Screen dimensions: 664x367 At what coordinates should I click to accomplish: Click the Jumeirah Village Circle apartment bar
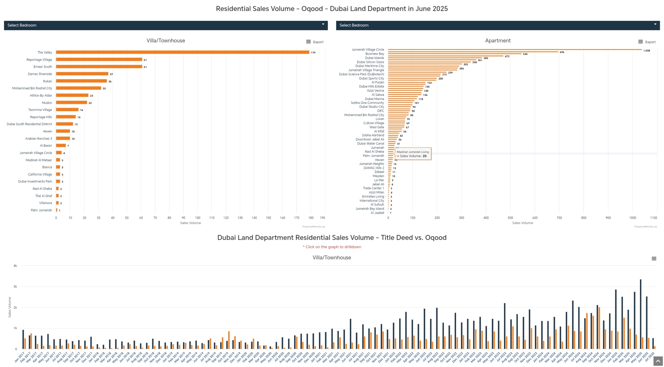click(515, 49)
